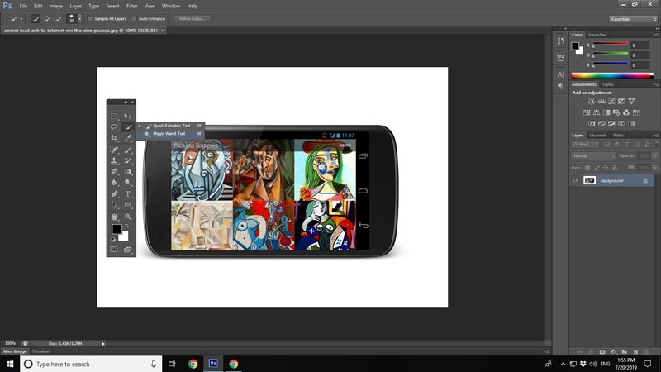Open the History panel icon
Screen dimensions: 661x372
pos(560,41)
